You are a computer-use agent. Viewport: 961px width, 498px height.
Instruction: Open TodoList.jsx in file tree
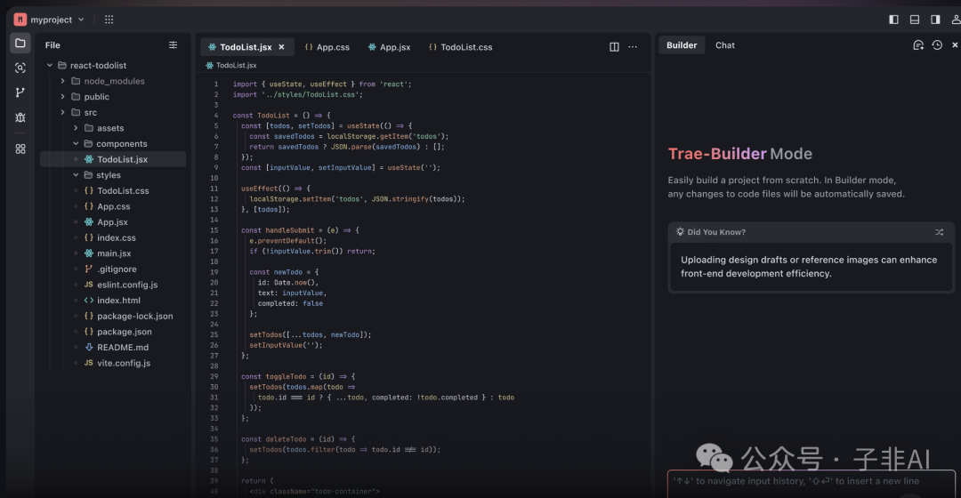tap(113, 159)
